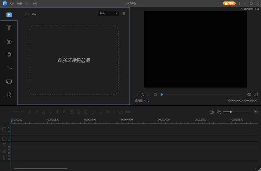Open the Overlays panel icon

coord(9,54)
